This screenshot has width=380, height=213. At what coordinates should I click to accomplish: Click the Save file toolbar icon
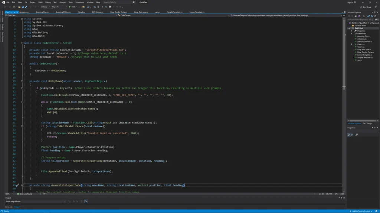(x=23, y=7)
